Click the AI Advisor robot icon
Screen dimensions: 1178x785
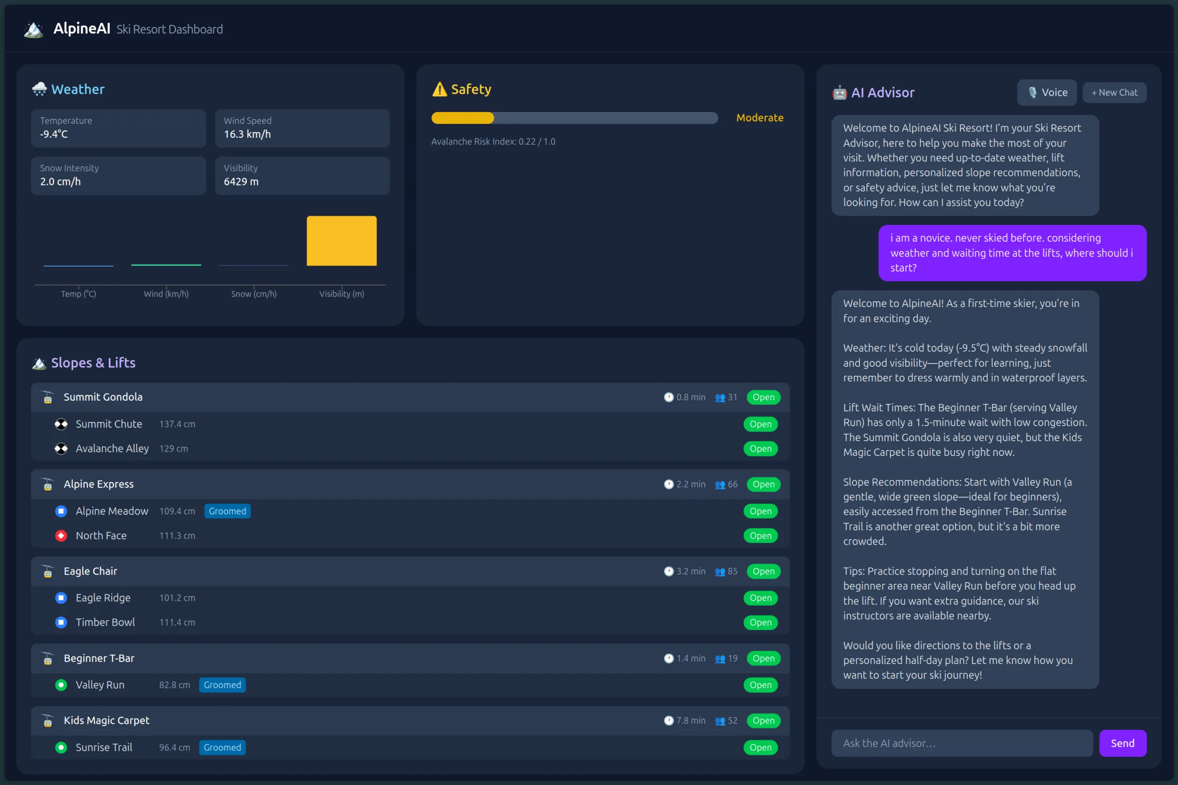pos(839,93)
